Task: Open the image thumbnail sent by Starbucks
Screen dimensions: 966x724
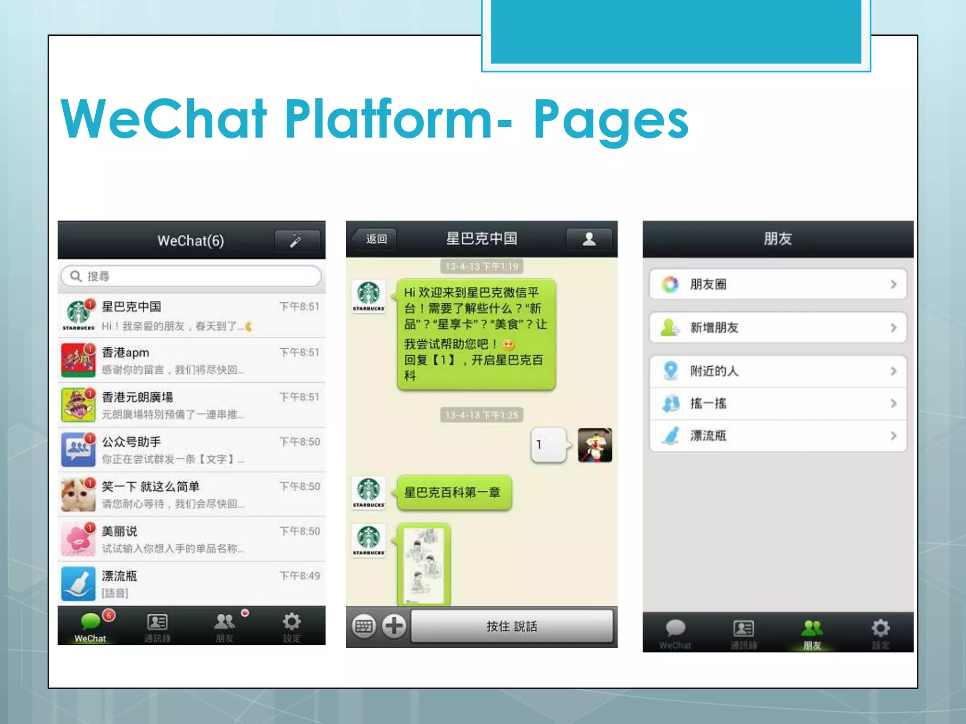Action: [423, 564]
